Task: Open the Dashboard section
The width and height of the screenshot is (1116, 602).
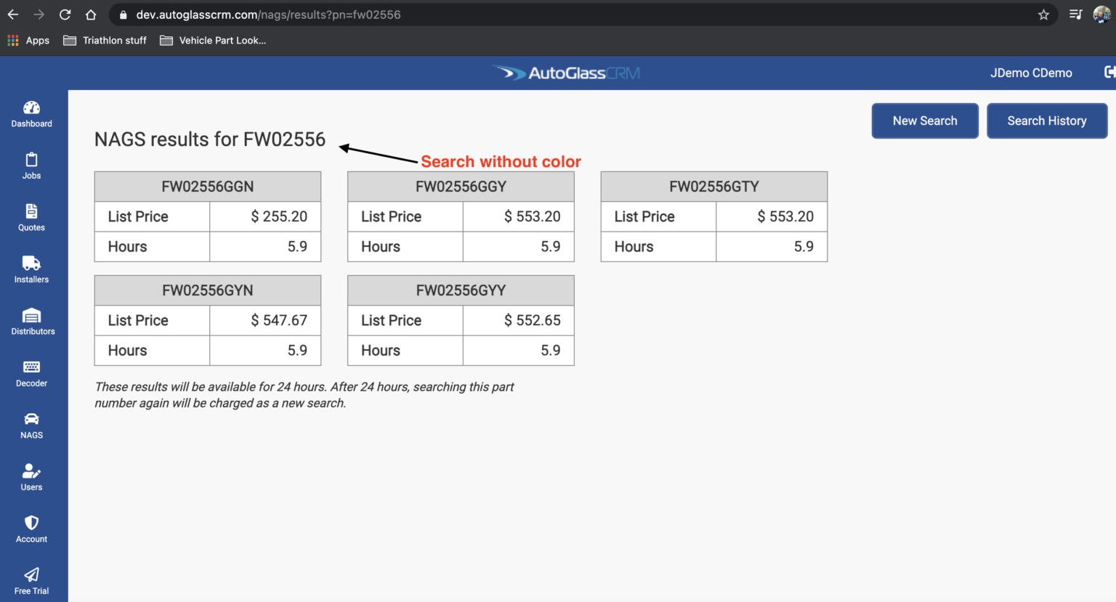Action: (31, 115)
